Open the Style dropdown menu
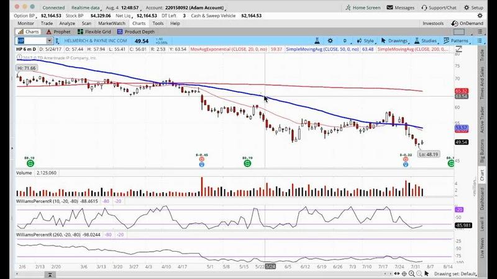497x279 pixels. 366,41
